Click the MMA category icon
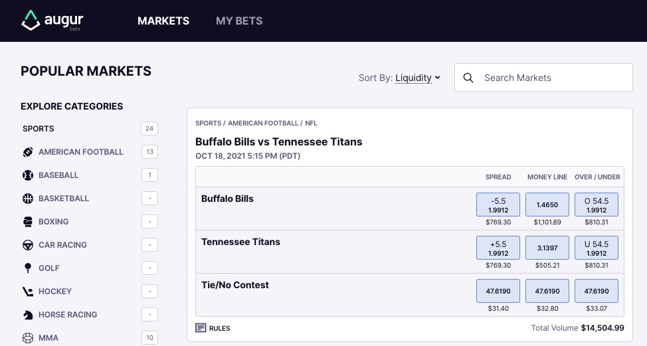Viewport: 647px width, 346px height. click(28, 338)
